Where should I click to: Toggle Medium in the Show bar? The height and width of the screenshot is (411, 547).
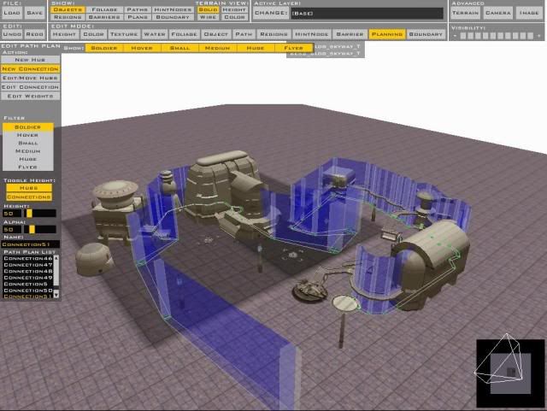click(217, 48)
